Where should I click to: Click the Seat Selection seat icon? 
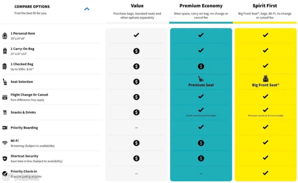click(x=5, y=82)
